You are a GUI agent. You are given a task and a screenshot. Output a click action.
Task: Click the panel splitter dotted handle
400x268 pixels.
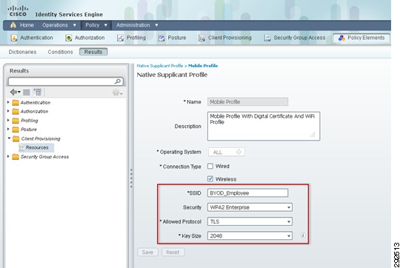point(131,178)
